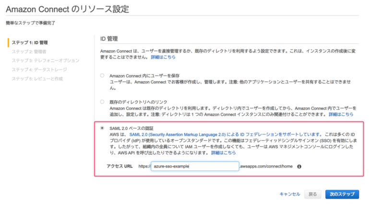Click 'Amazon Connect のリソース設定' page title

(67, 9)
